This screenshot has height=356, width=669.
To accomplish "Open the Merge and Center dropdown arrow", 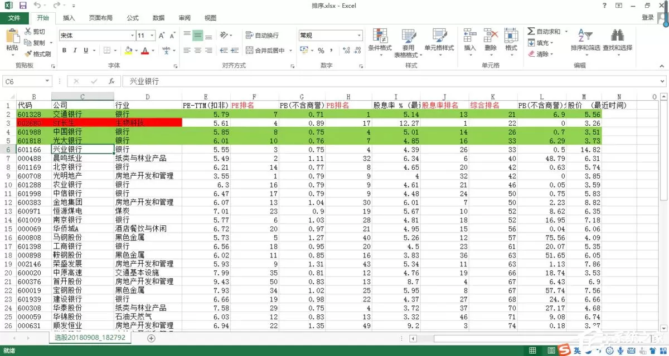I will point(290,51).
